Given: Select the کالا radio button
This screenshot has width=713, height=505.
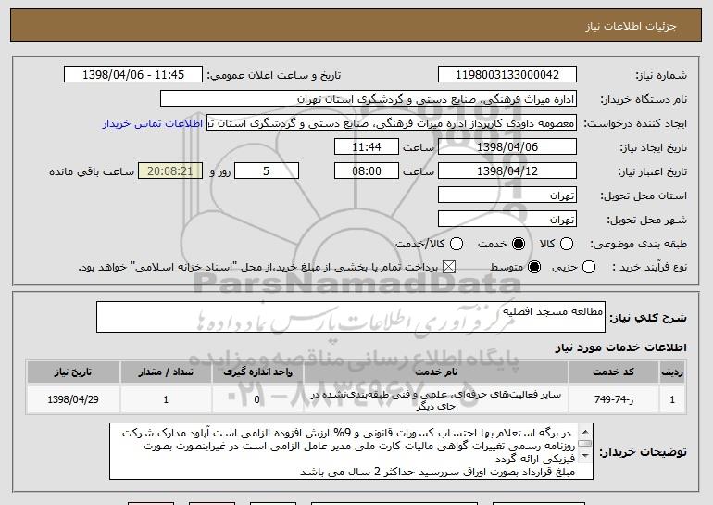Looking at the screenshot, I should 566,244.
